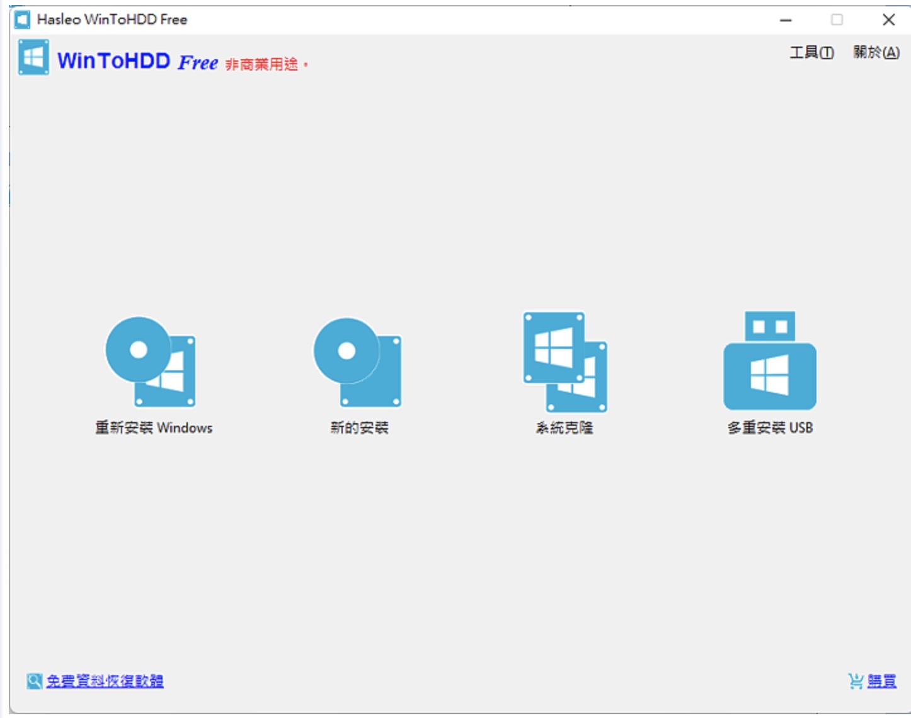Image resolution: width=911 pixels, height=718 pixels.
Task: Click the WinToHDD logo icon in header
Action: (33, 57)
